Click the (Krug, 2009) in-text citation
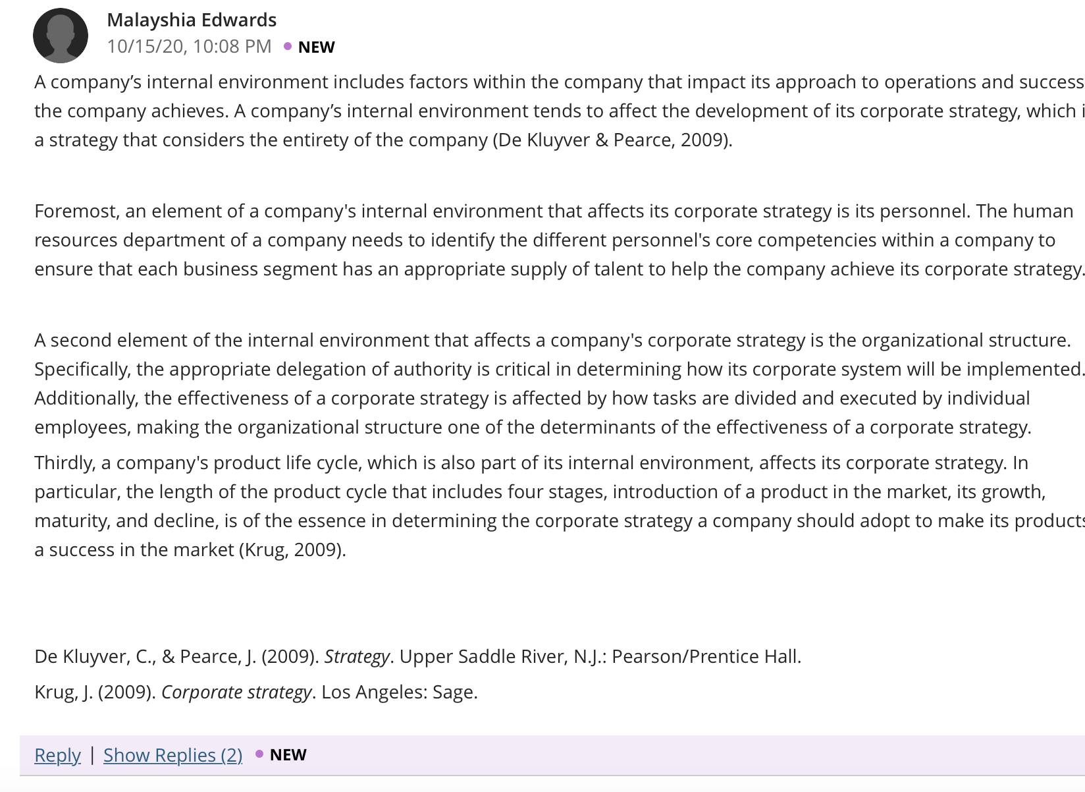Image resolution: width=1085 pixels, height=792 pixels. click(x=292, y=550)
